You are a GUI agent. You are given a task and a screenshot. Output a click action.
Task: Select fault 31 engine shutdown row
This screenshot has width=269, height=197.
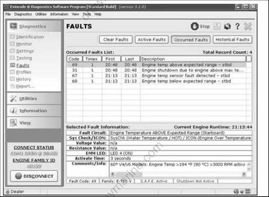(156, 70)
